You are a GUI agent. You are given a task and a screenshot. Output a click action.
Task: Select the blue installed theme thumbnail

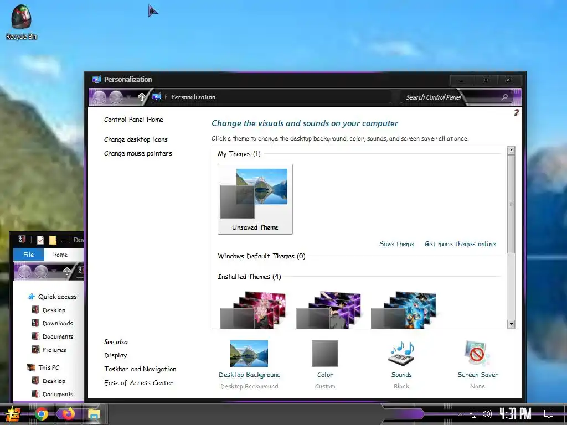404,310
